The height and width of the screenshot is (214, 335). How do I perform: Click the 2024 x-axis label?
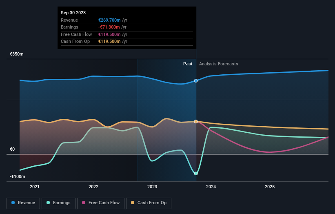click(x=211, y=187)
